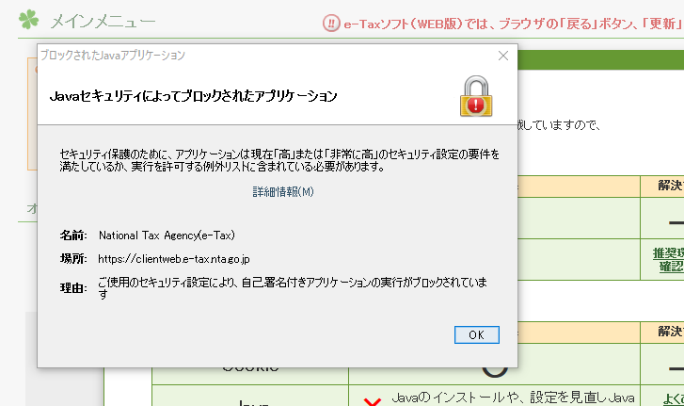
Task: Close the blocked Java application dialog
Action: [503, 56]
